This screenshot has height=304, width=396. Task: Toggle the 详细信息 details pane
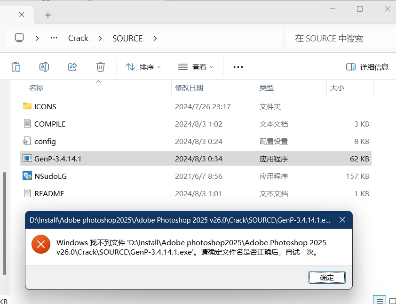(367, 67)
